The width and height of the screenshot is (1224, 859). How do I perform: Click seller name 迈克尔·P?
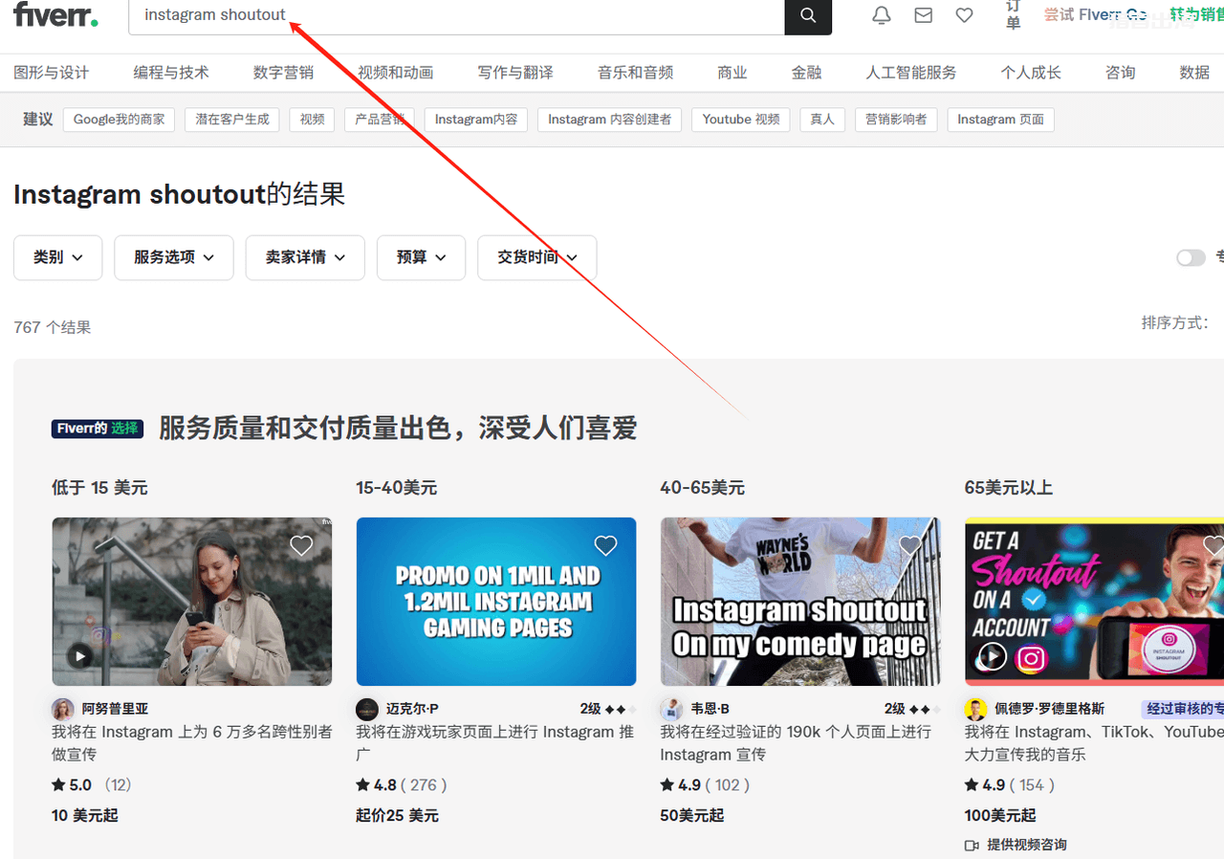412,709
